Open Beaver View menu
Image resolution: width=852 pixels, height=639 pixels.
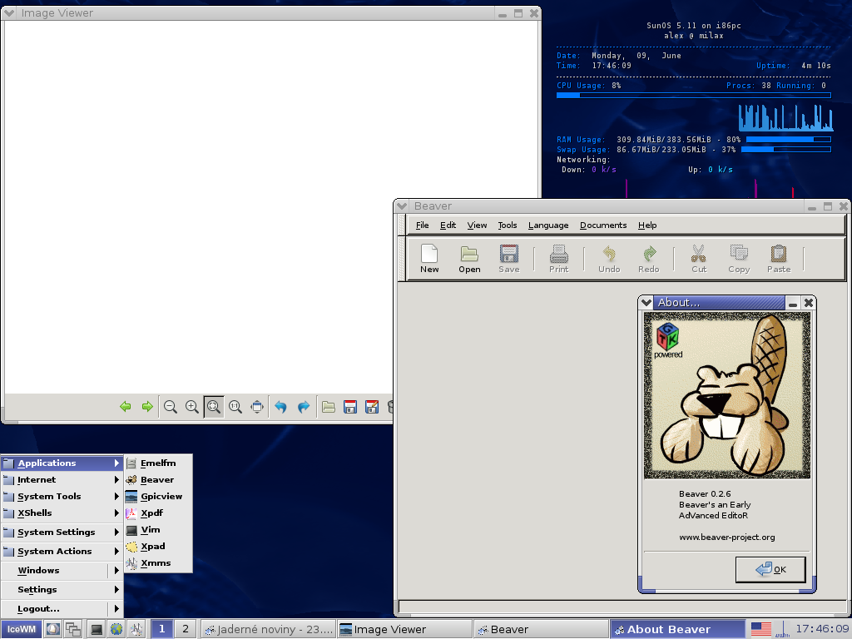click(x=477, y=225)
